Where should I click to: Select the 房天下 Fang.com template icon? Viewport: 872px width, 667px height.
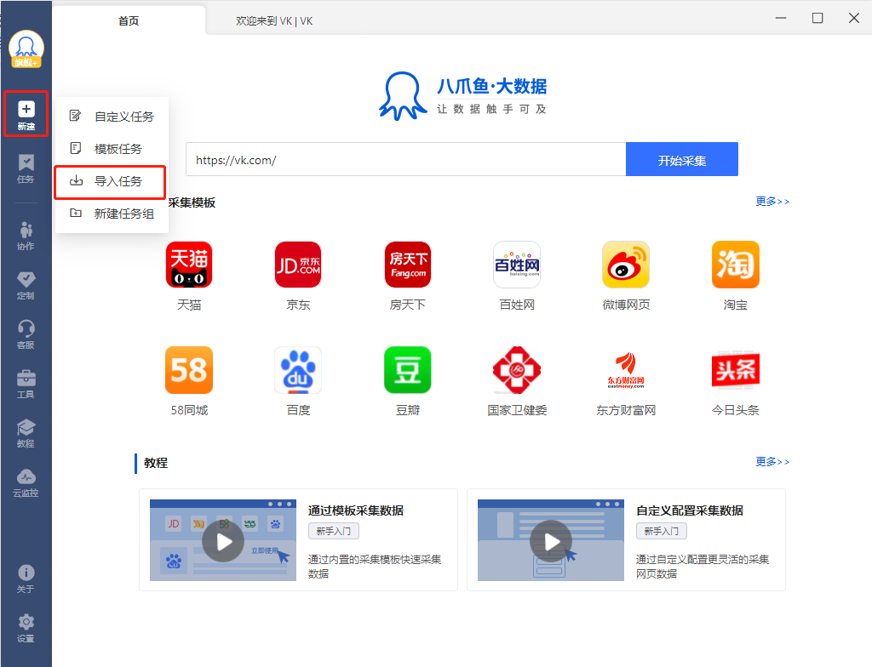pyautogui.click(x=408, y=265)
